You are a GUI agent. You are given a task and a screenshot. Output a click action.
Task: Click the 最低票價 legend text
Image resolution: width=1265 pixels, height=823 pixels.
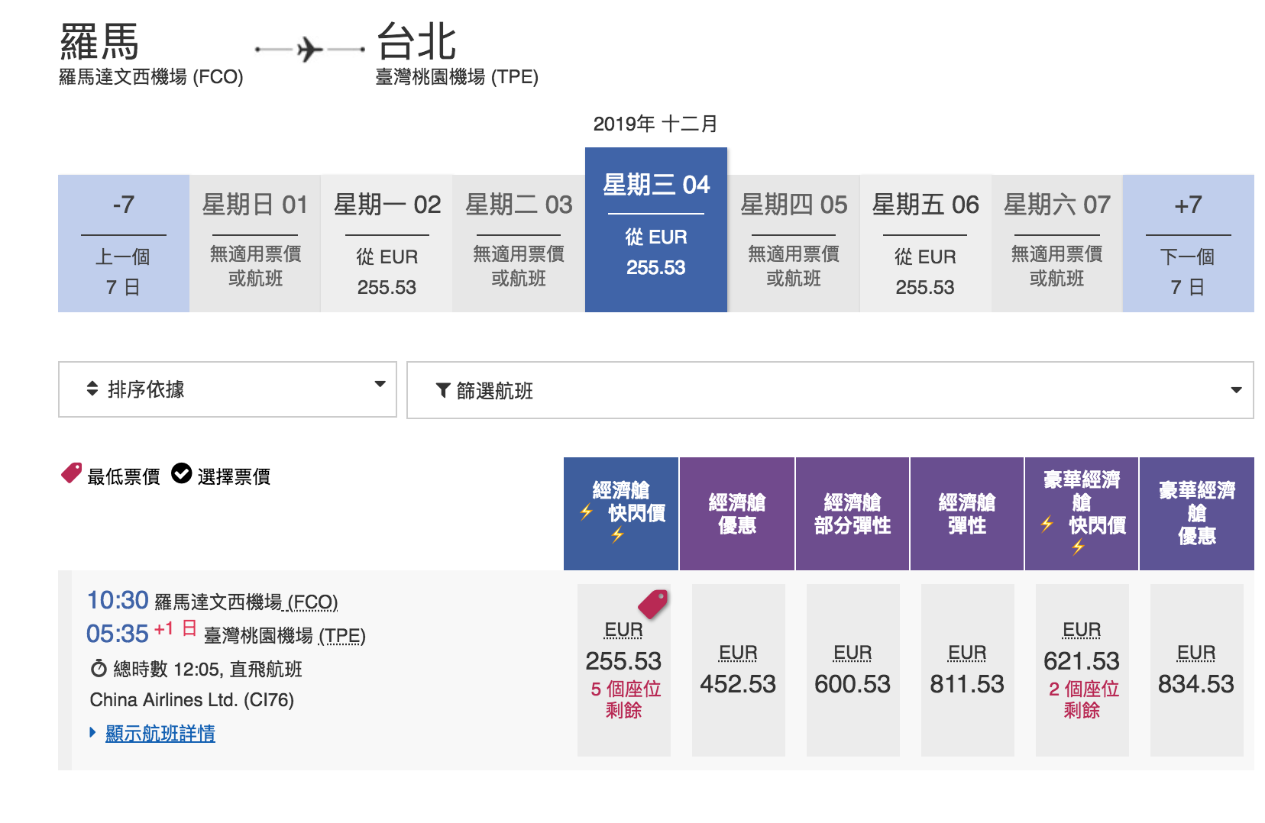(x=124, y=477)
